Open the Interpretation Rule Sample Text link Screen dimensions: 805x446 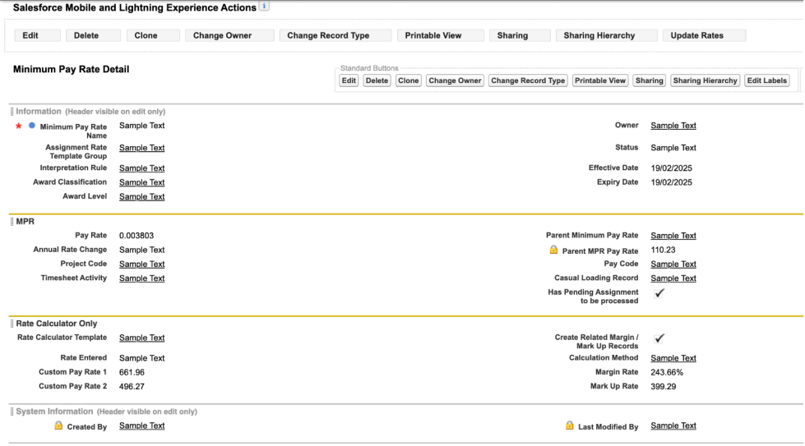141,168
